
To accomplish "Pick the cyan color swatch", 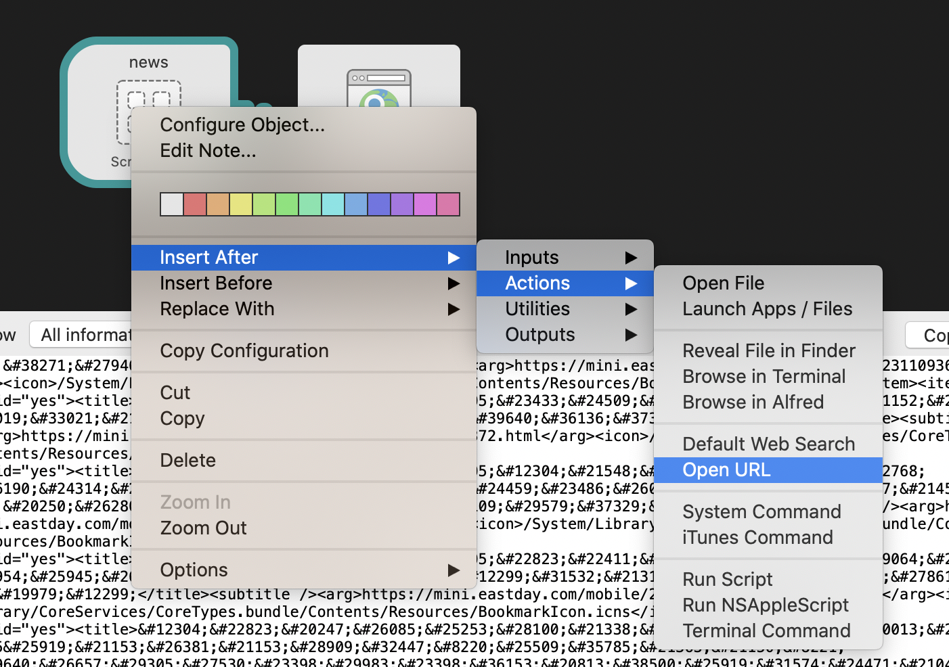I will point(333,204).
